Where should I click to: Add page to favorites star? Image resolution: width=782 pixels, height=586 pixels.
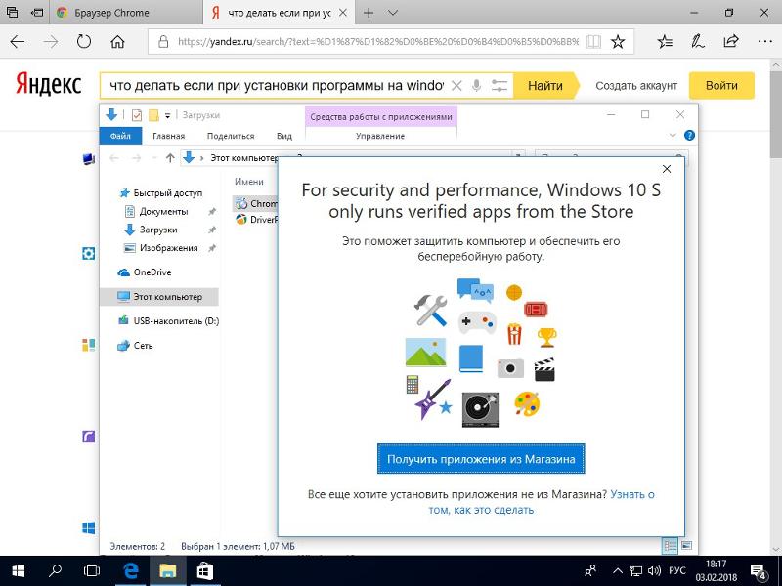click(618, 42)
